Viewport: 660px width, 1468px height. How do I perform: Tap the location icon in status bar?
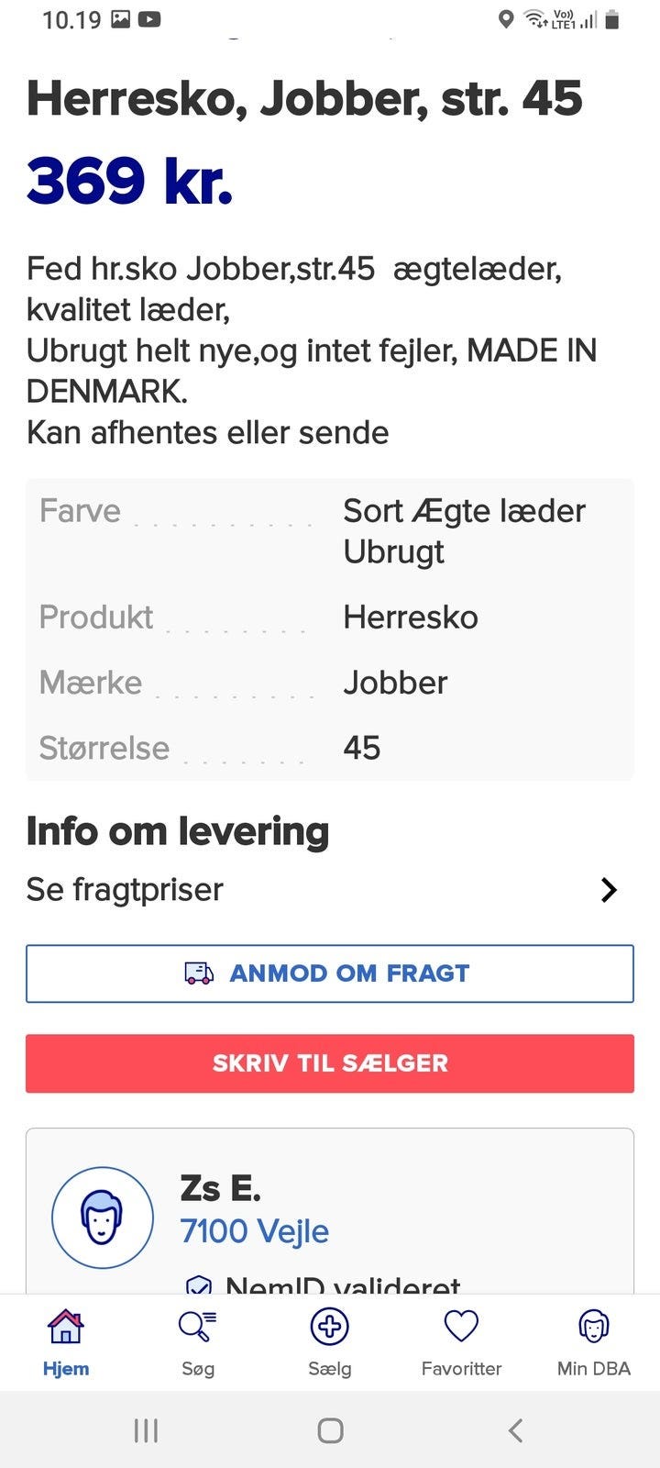(505, 19)
